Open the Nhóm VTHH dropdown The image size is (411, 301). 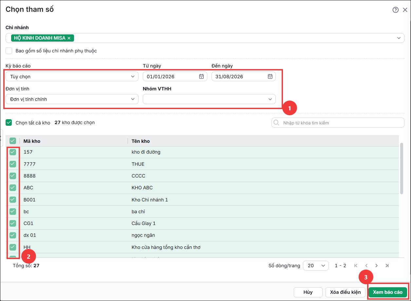pos(209,99)
